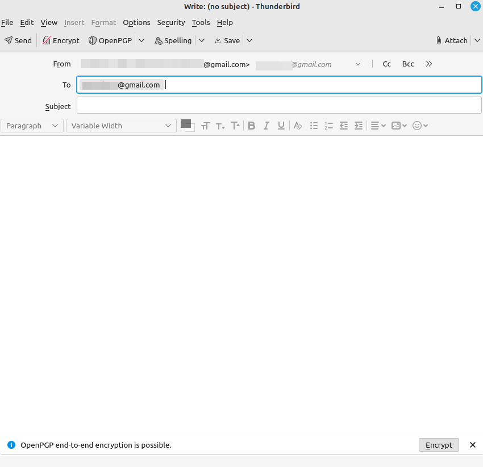Add a Bcc field
This screenshot has height=467, width=483.
[408, 64]
